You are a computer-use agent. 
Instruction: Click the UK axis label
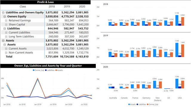(169, 98)
